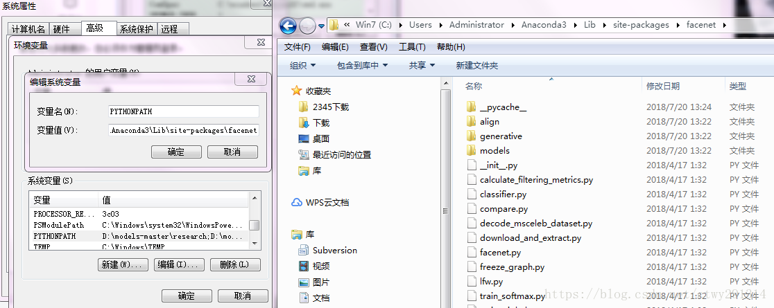Confirm with 确定 in 编辑系统变量 dialog
Image resolution: width=774 pixels, height=308 pixels.
click(176, 152)
